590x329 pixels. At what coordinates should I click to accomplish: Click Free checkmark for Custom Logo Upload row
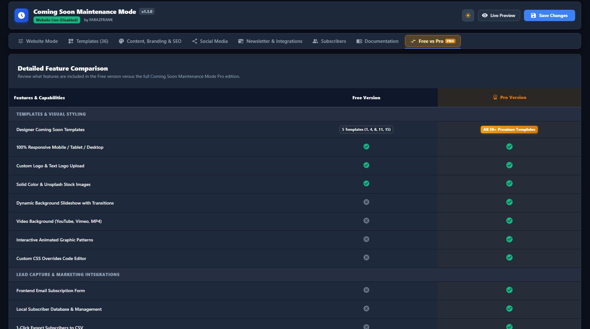coord(366,165)
